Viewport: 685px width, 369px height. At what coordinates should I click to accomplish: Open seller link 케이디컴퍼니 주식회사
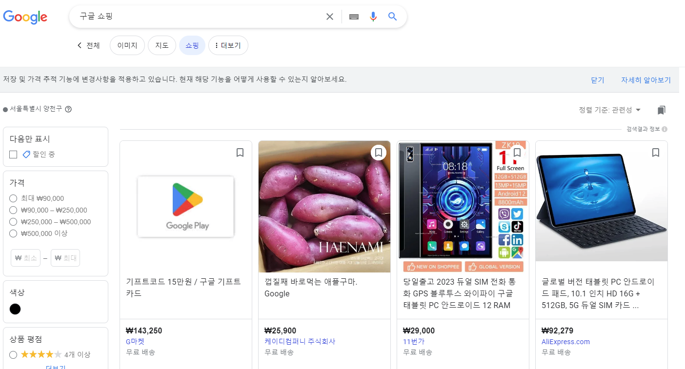pyautogui.click(x=300, y=342)
